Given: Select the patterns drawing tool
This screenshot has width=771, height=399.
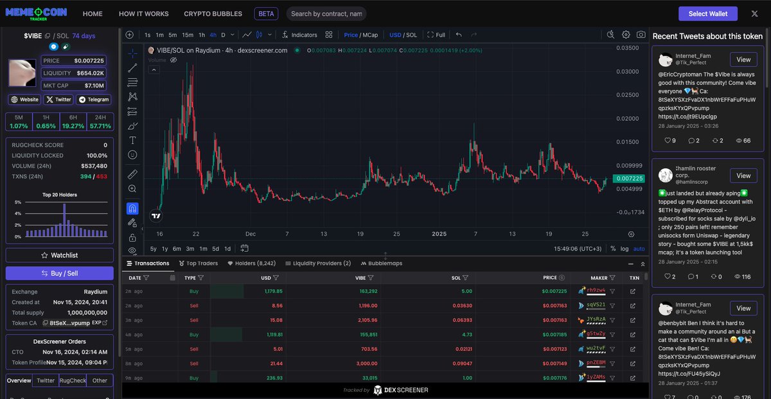Looking at the screenshot, I should point(132,96).
